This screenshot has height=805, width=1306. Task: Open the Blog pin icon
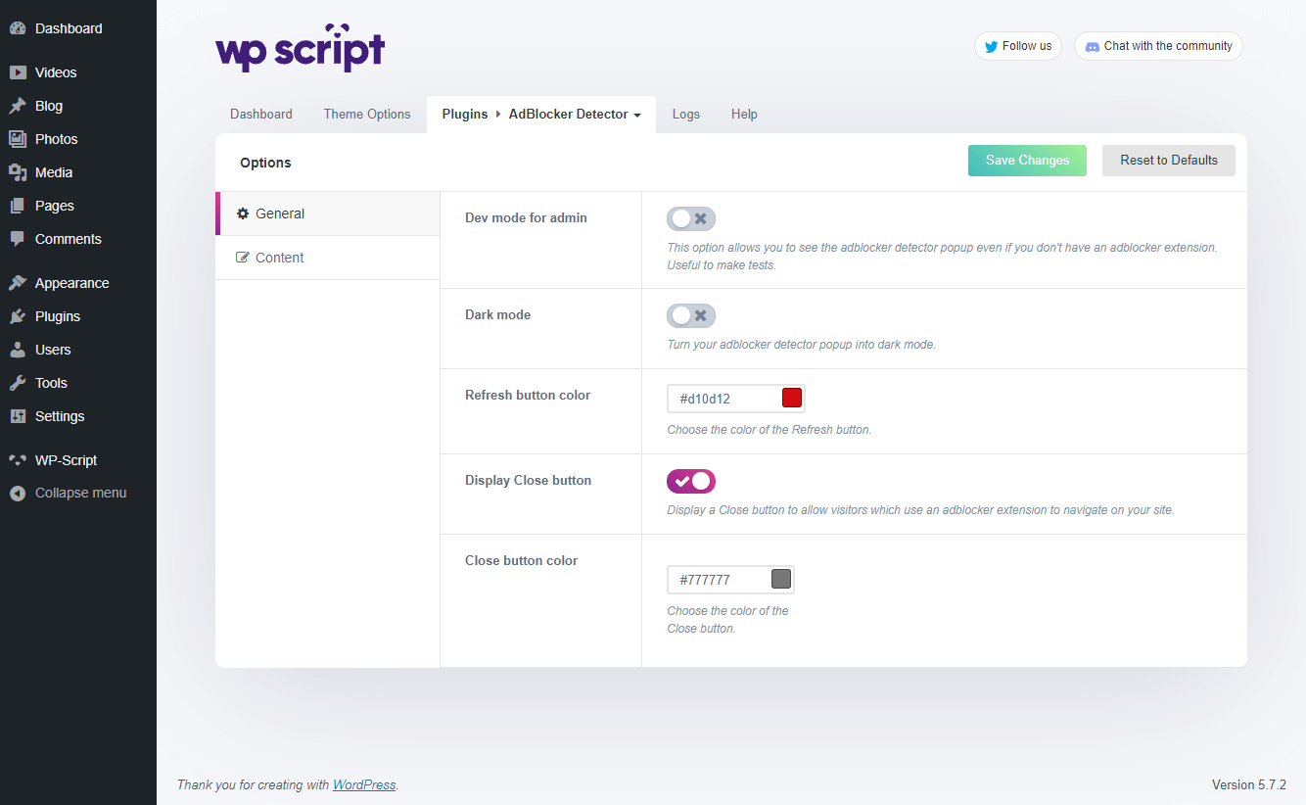pyautogui.click(x=18, y=106)
